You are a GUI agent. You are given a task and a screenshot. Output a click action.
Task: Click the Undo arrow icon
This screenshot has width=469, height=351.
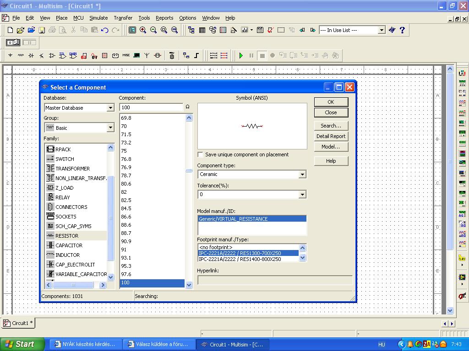click(105, 30)
